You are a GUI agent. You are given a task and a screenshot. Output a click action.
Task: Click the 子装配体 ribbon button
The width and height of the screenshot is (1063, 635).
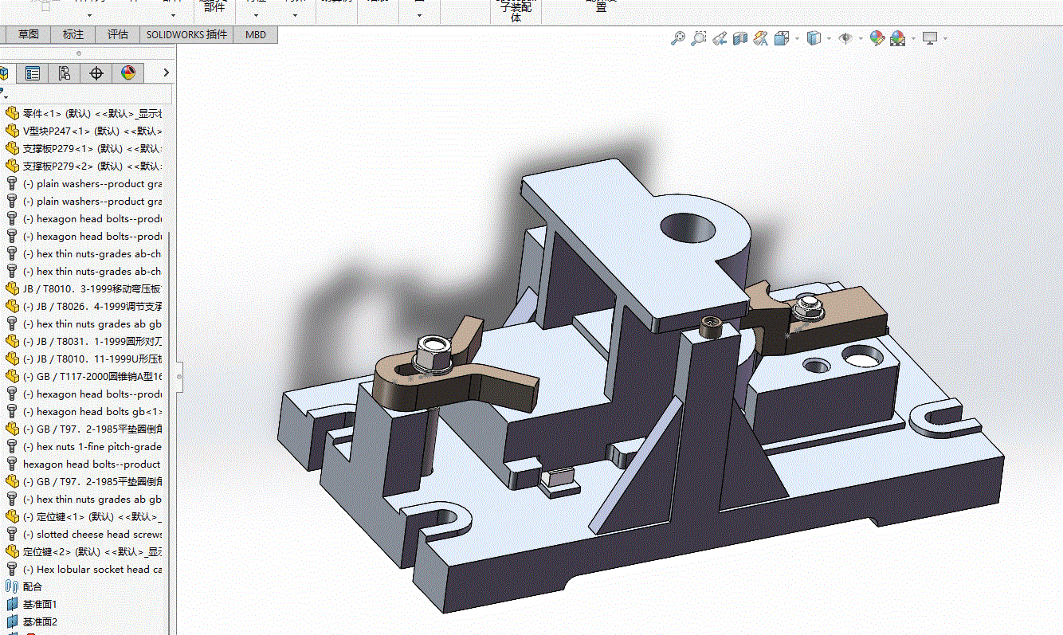pyautogui.click(x=516, y=11)
